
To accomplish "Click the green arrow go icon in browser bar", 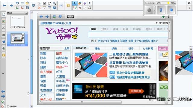I will coord(163,17).
